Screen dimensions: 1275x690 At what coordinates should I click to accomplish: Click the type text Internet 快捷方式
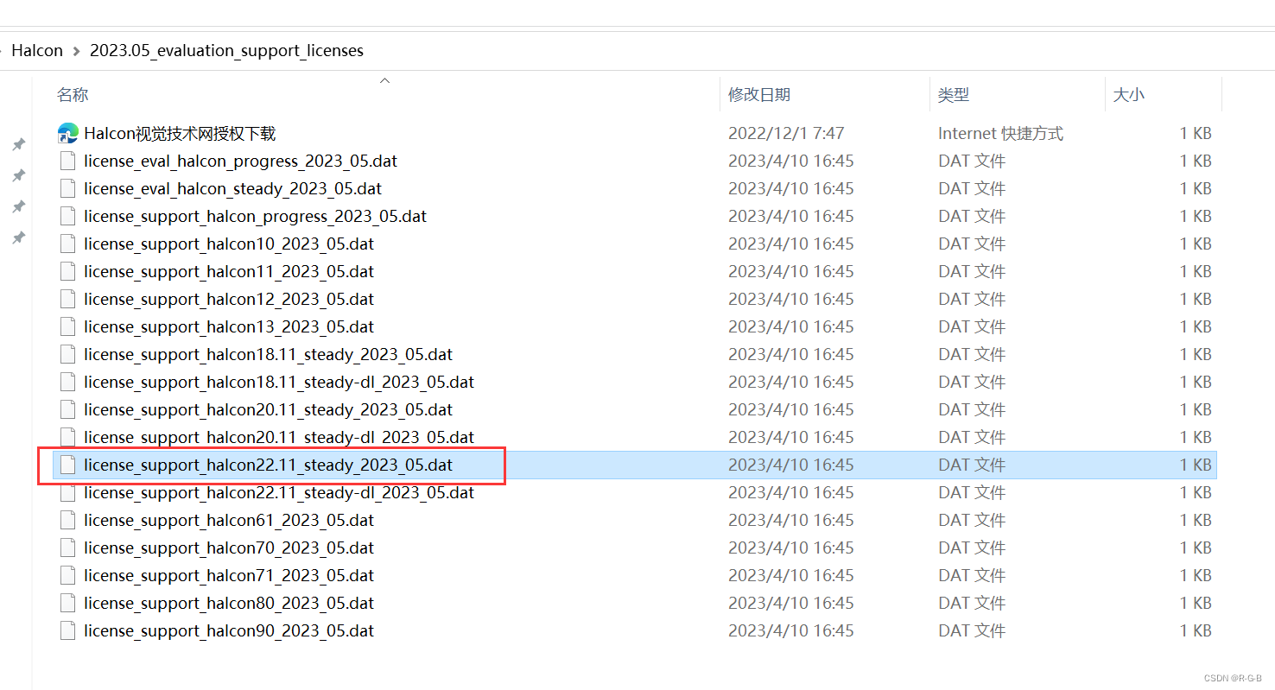1000,133
